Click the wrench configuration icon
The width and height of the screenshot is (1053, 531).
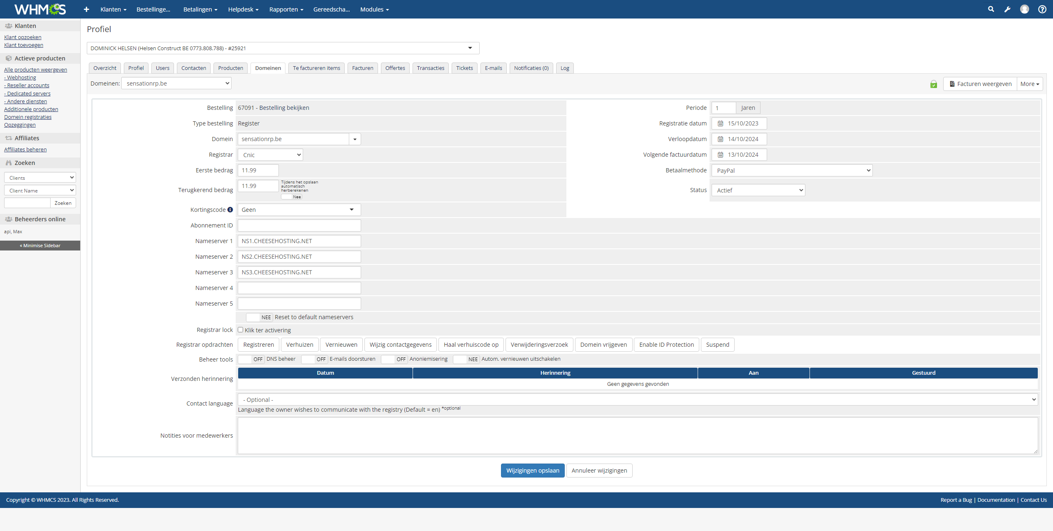[x=1007, y=9]
